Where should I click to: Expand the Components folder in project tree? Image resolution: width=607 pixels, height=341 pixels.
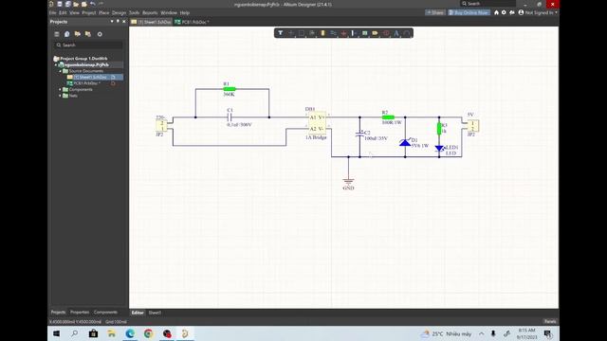61,89
